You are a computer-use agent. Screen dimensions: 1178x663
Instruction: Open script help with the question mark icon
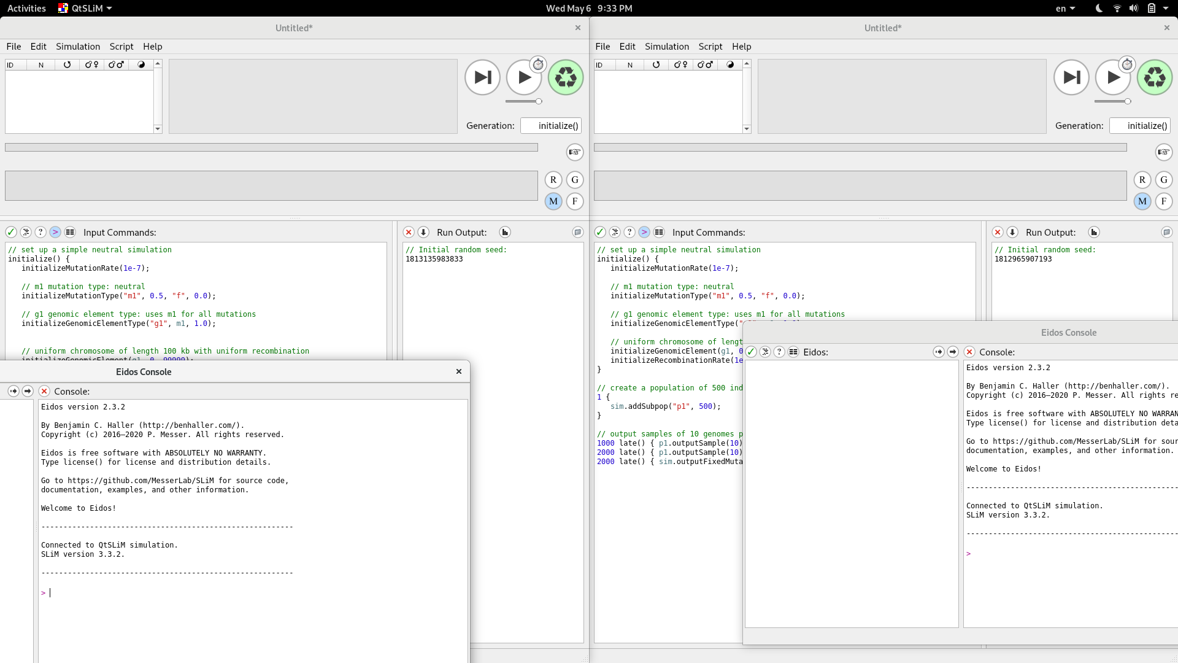click(40, 233)
